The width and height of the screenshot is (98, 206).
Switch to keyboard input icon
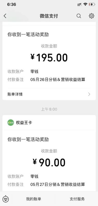[x=6, y=199]
